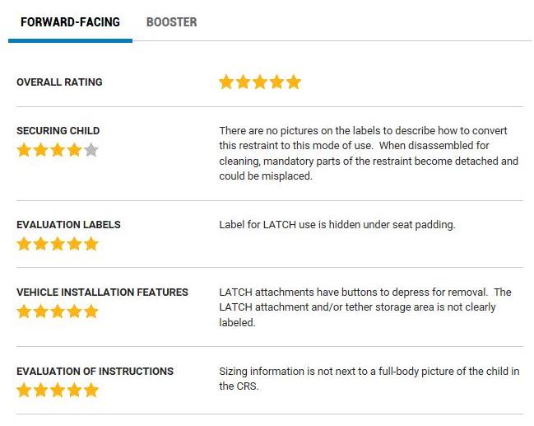
Task: Click the OVERALL RATING heading
Action: click(x=59, y=82)
